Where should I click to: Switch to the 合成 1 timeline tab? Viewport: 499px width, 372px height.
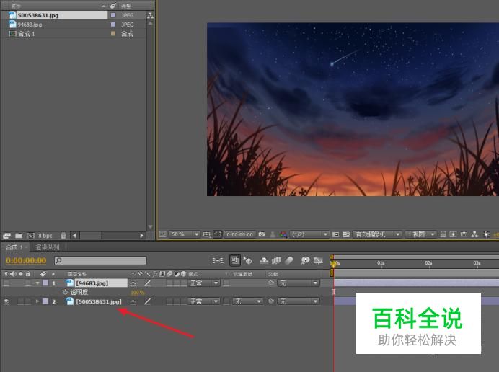[x=14, y=247]
